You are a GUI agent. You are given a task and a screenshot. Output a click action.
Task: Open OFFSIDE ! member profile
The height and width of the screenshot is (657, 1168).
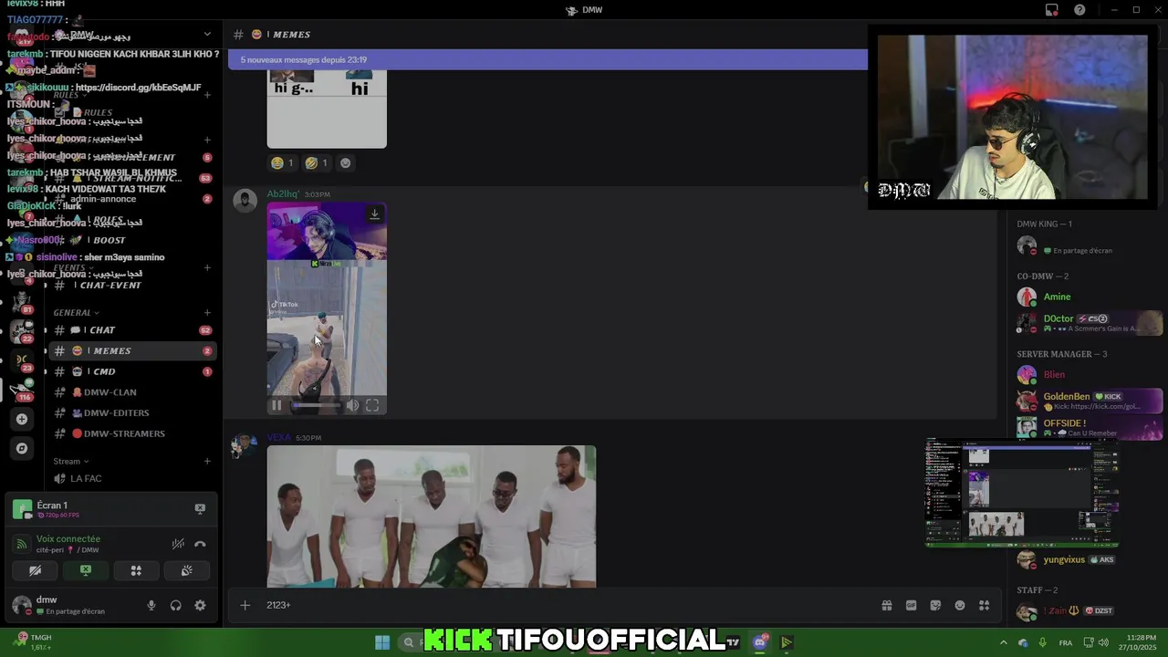coord(1089,427)
